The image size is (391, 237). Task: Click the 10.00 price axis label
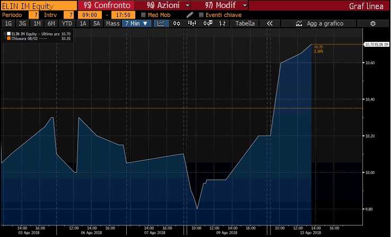pyautogui.click(x=370, y=173)
